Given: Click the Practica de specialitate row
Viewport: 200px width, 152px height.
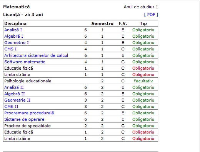Looking at the screenshot, I should (81, 126).
